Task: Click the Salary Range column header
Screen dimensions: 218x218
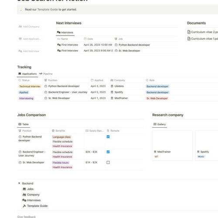Action: (x=95, y=131)
